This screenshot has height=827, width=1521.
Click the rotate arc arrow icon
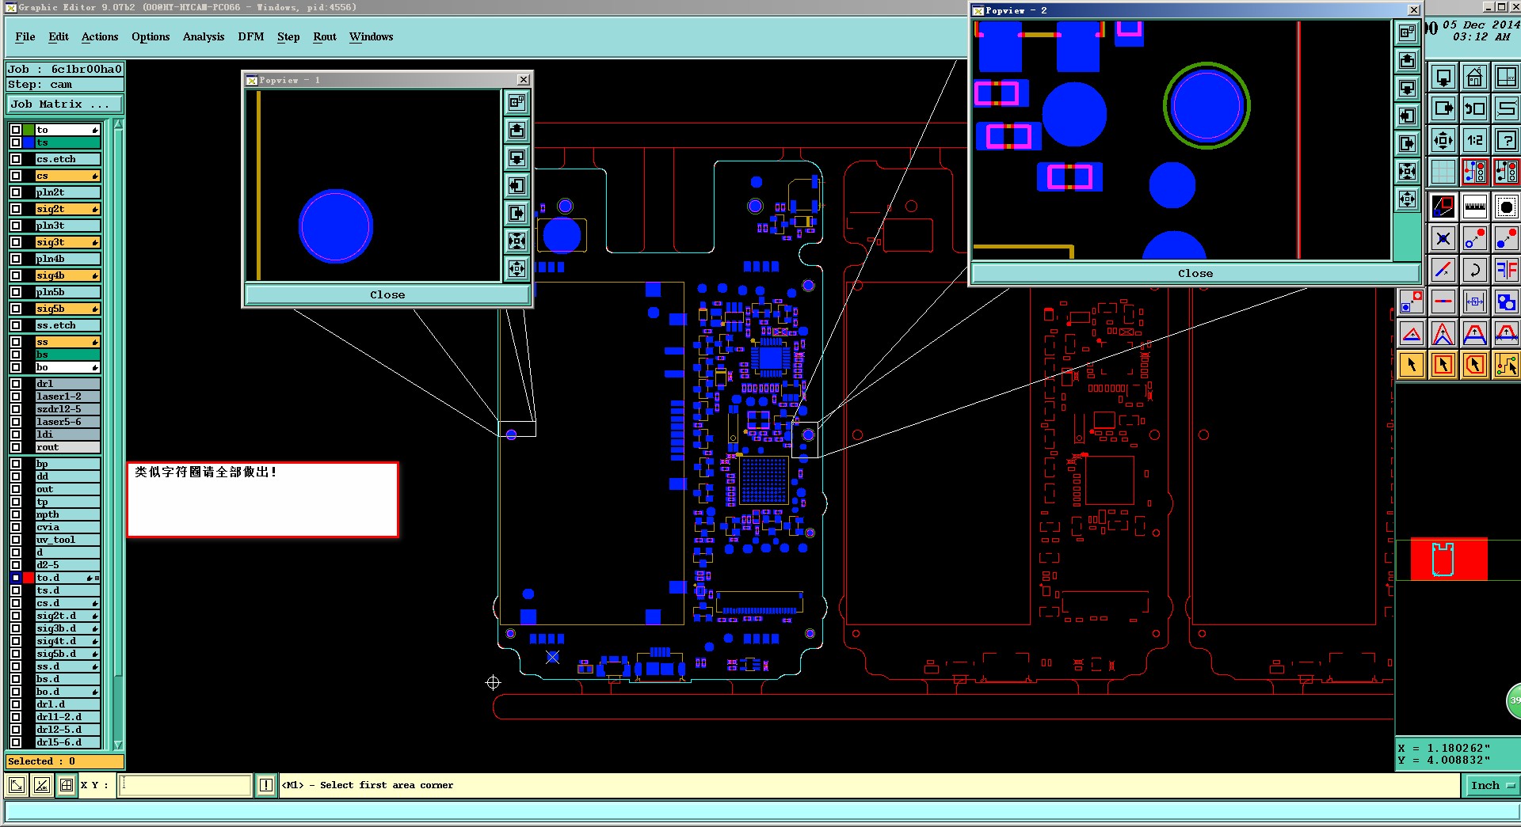coord(1474,270)
